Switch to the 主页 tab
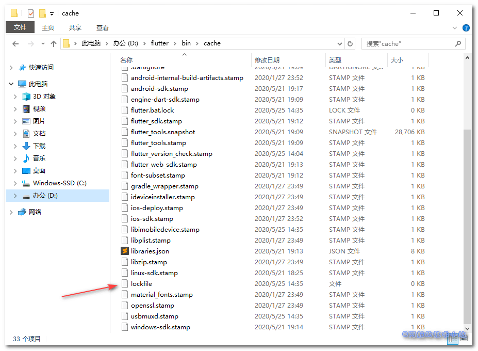Viewport: 478px width, 351px height. [x=48, y=28]
